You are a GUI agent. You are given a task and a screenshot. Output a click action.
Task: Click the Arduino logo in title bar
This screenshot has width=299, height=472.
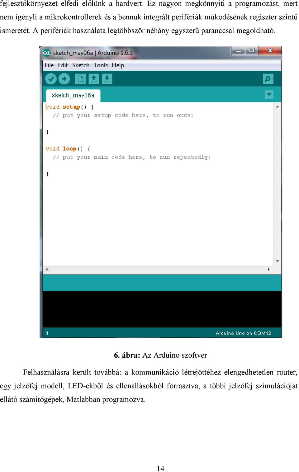point(47,53)
